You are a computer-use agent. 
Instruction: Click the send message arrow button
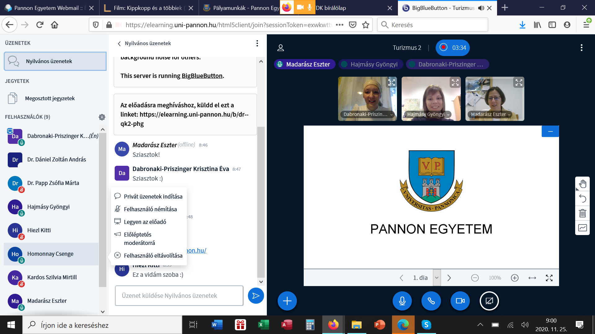point(256,296)
